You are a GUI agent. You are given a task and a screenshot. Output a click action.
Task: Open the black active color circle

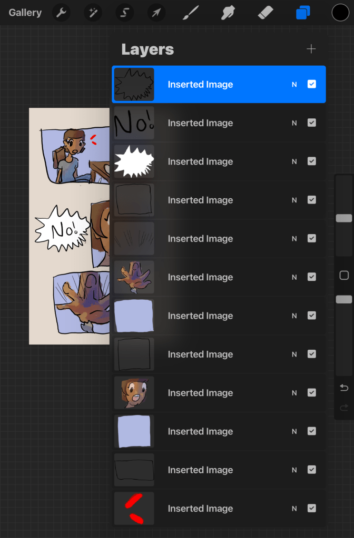coord(340,13)
